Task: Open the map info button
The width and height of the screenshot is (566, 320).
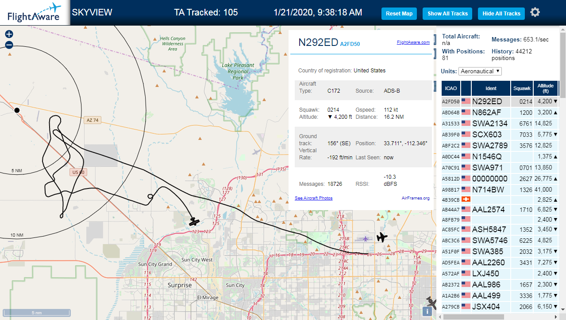Action: tap(427, 311)
